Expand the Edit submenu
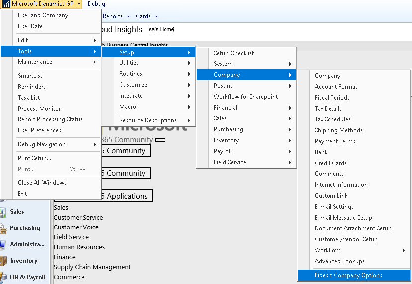Viewport: 412px width, 284px height. pyautogui.click(x=51, y=40)
